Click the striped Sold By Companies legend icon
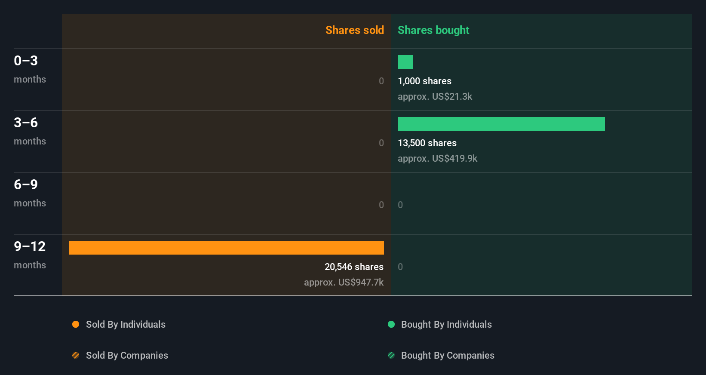Viewport: 706px width, 375px height. tap(76, 355)
